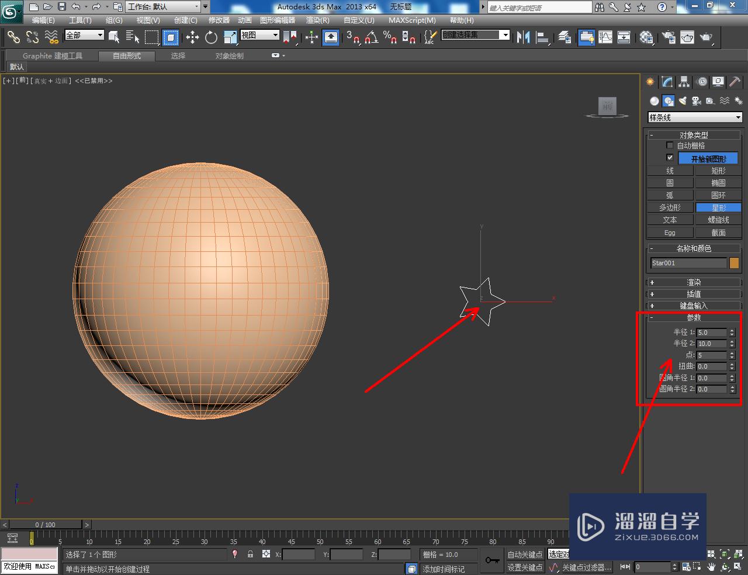
Task: Activate the Select and Rotate tool
Action: pos(211,37)
